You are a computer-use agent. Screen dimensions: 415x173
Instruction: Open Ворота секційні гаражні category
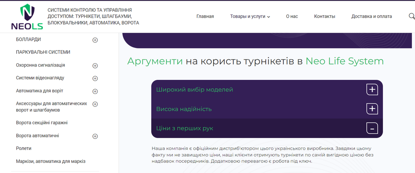(x=42, y=123)
